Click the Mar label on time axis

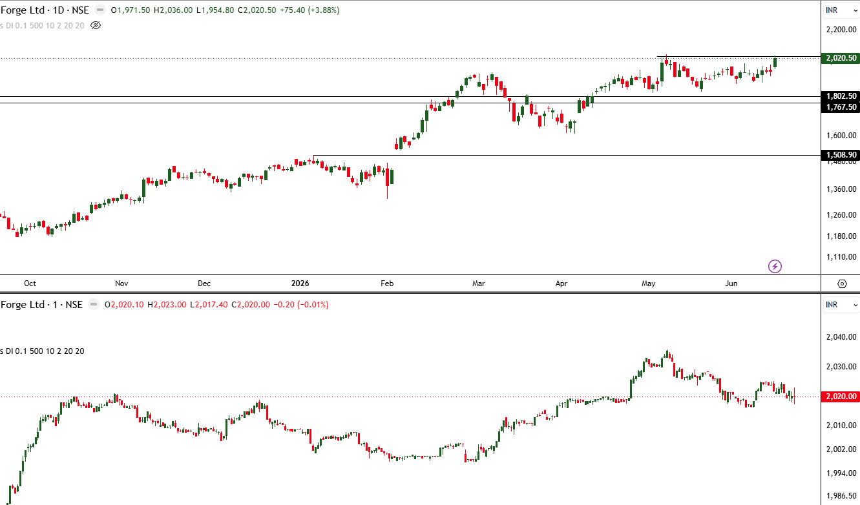coord(479,283)
